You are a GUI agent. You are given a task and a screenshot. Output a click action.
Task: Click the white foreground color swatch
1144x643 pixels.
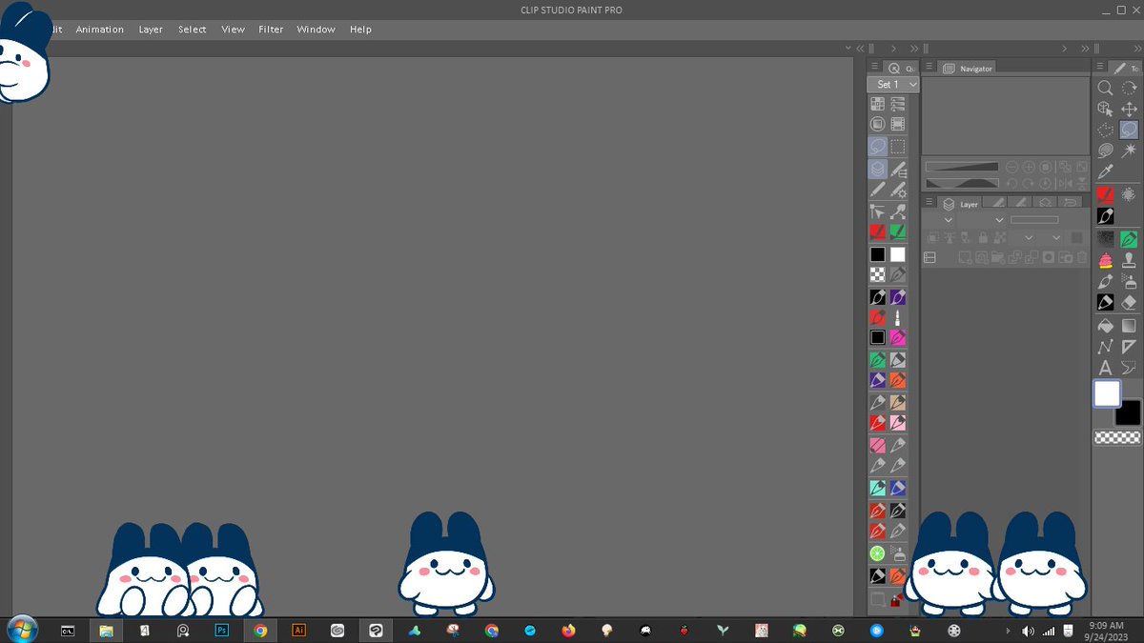point(1107,393)
